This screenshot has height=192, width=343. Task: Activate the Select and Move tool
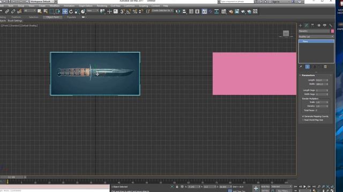[x=65, y=11]
